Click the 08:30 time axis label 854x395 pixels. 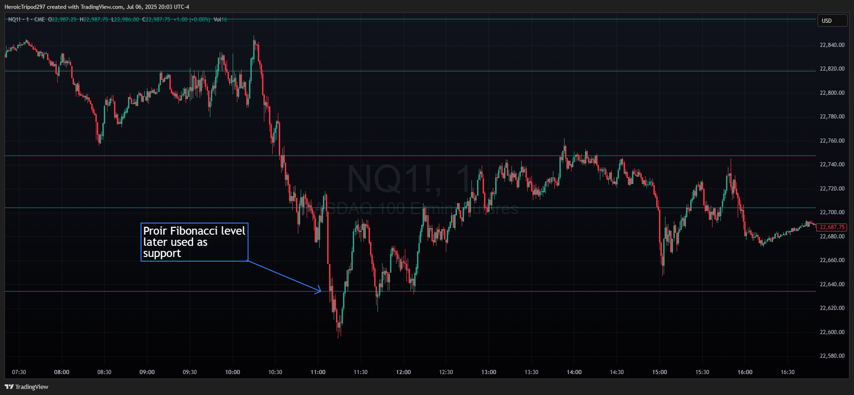[104, 372]
